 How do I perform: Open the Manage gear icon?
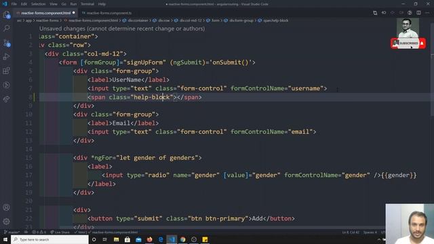tap(6, 222)
